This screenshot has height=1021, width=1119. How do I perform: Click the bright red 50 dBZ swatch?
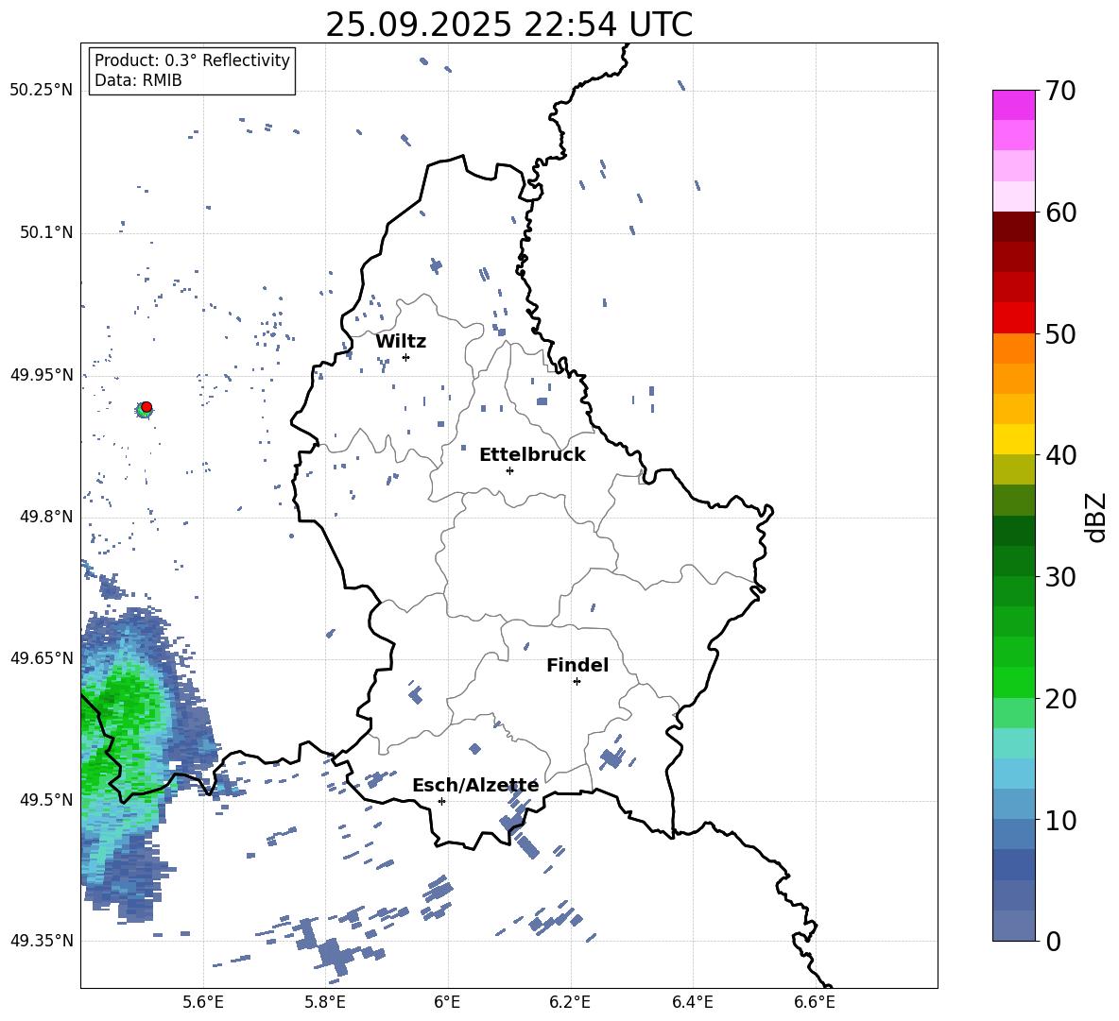click(1013, 318)
